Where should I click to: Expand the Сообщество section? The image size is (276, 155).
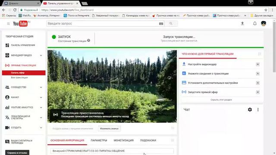point(41,87)
